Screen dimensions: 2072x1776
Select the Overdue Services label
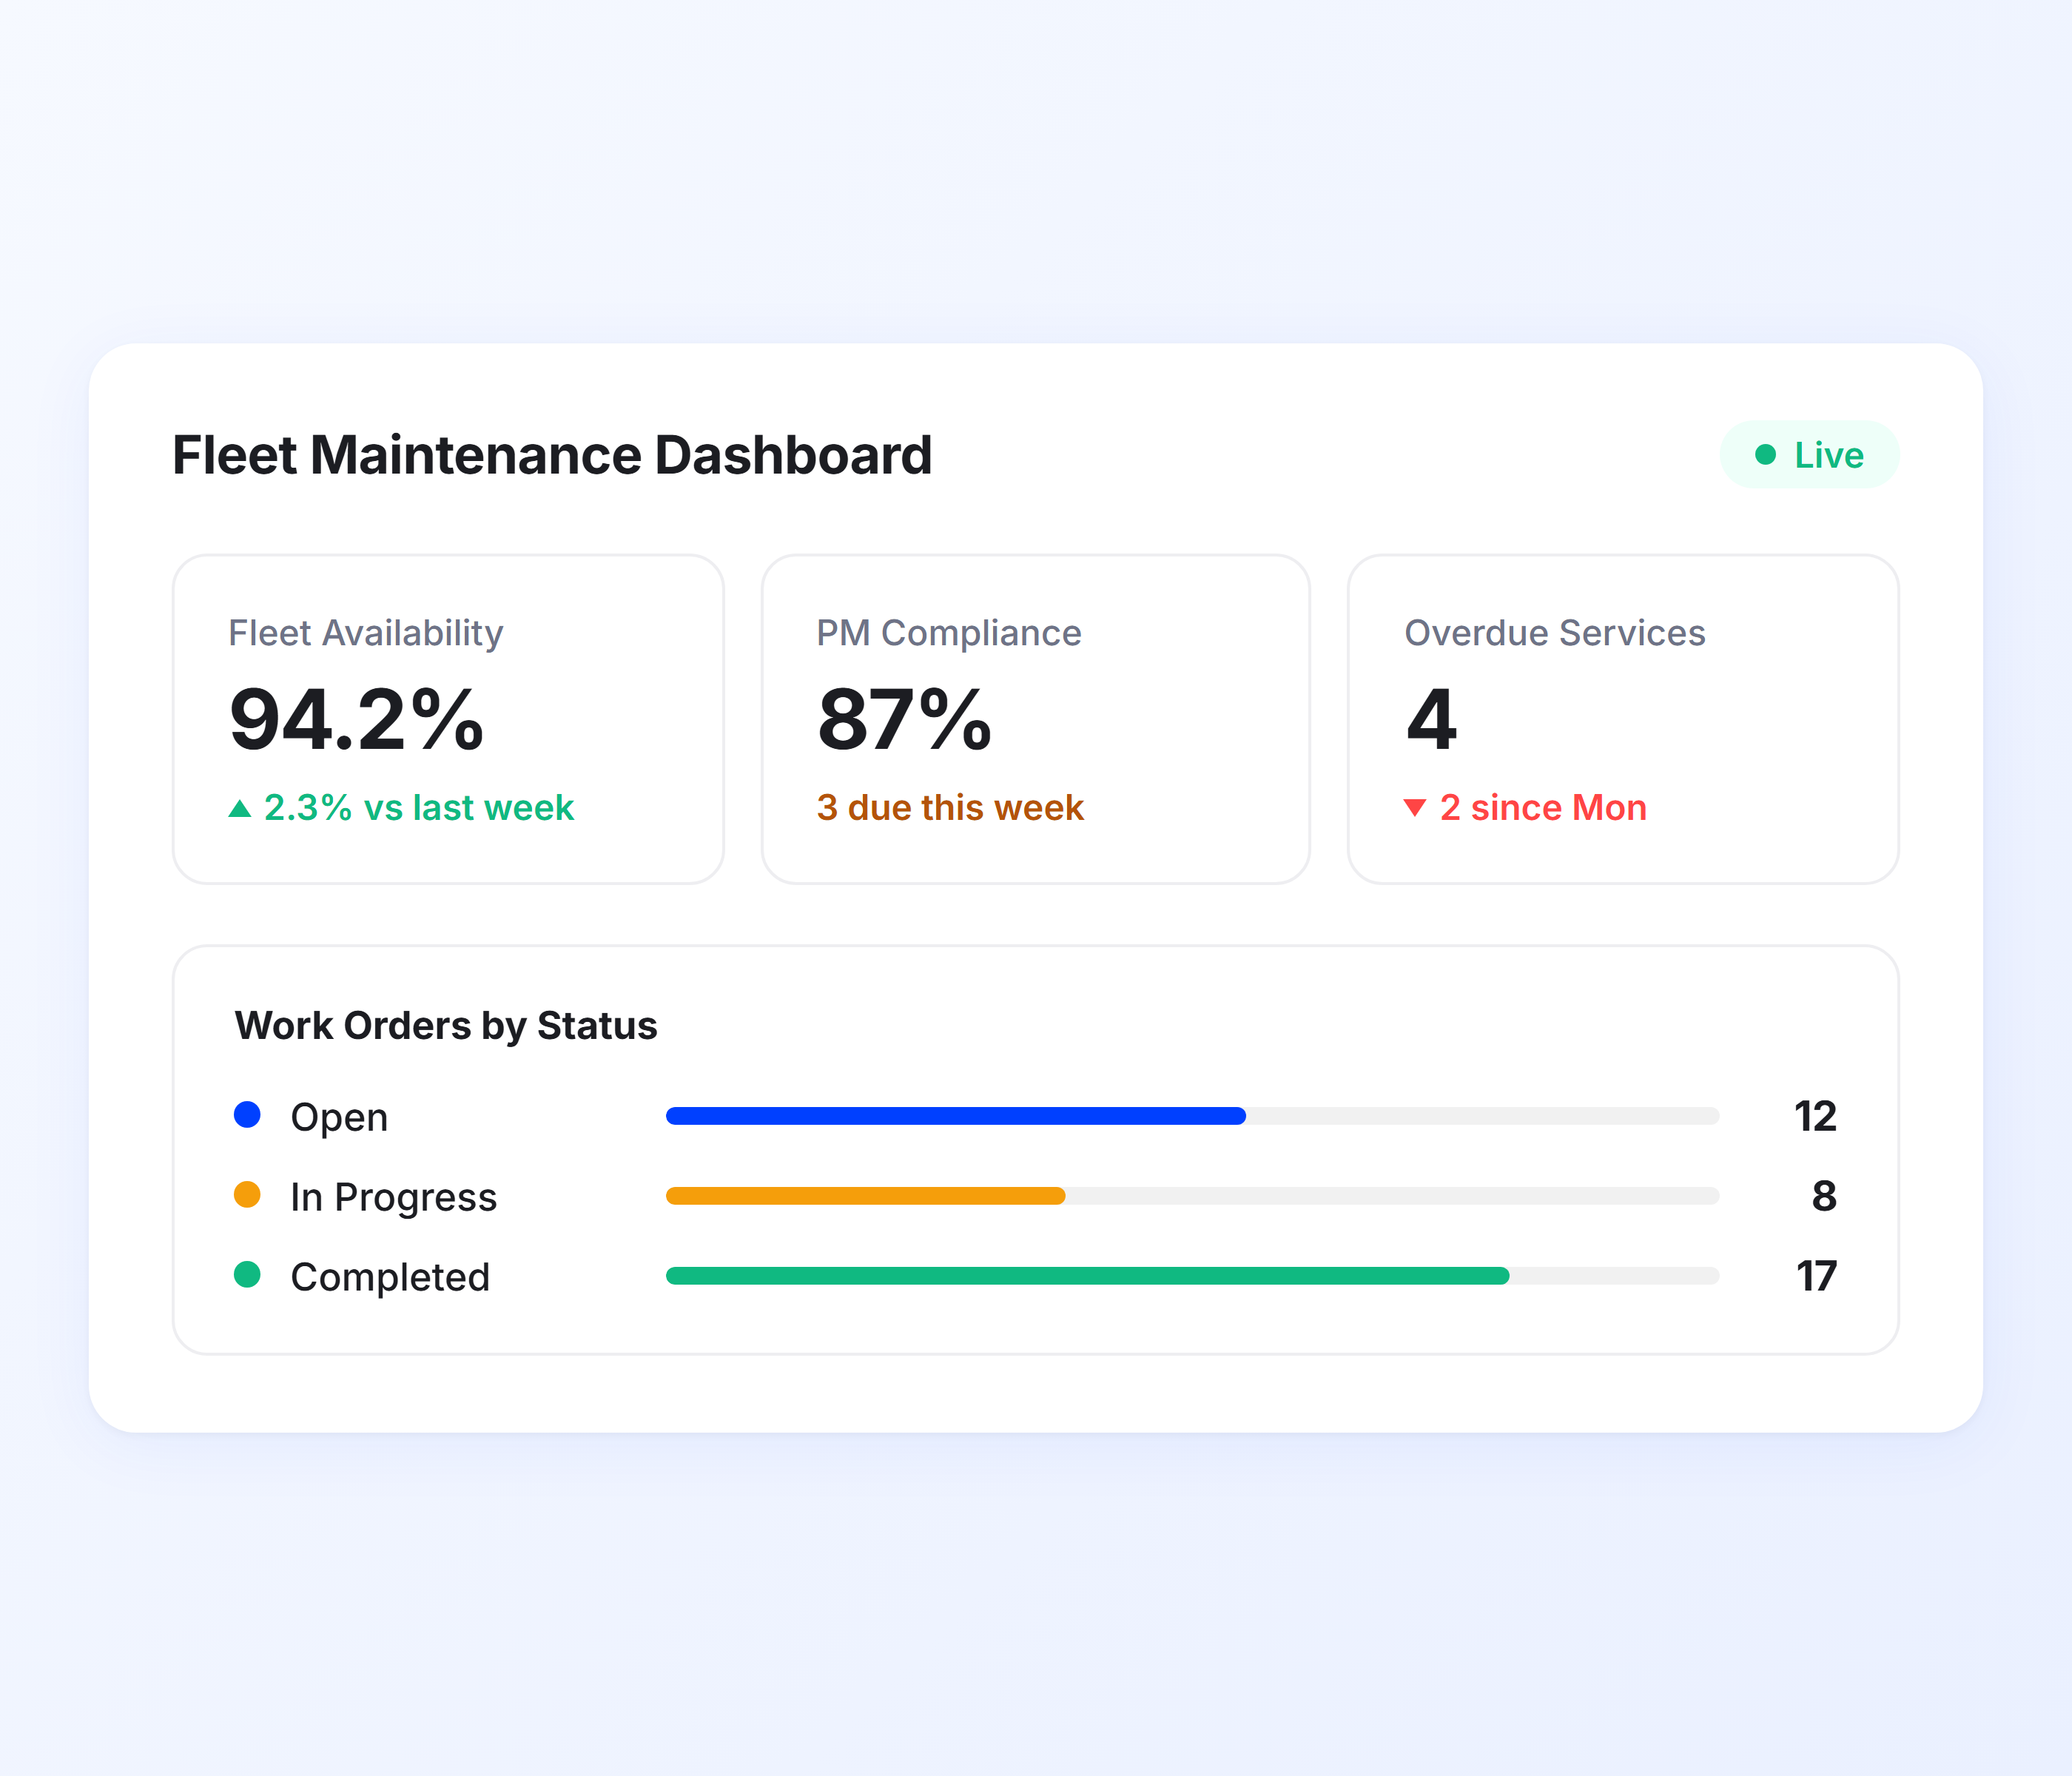click(x=1555, y=633)
